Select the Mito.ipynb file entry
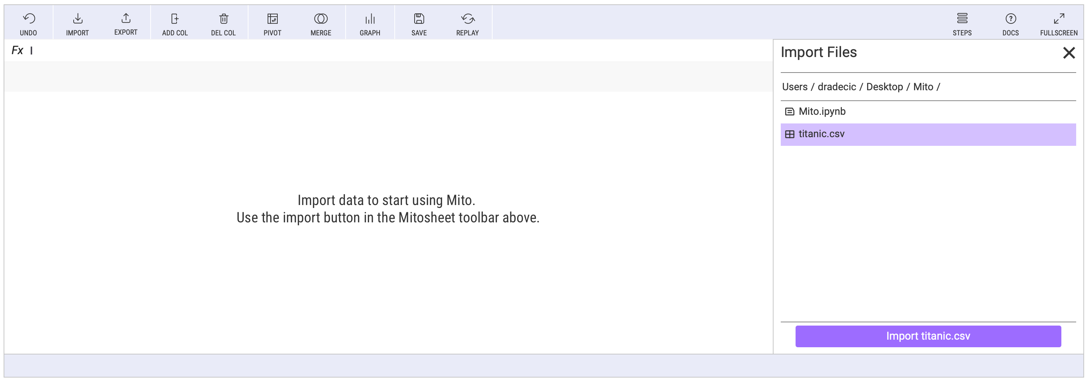The height and width of the screenshot is (379, 1087). [822, 111]
